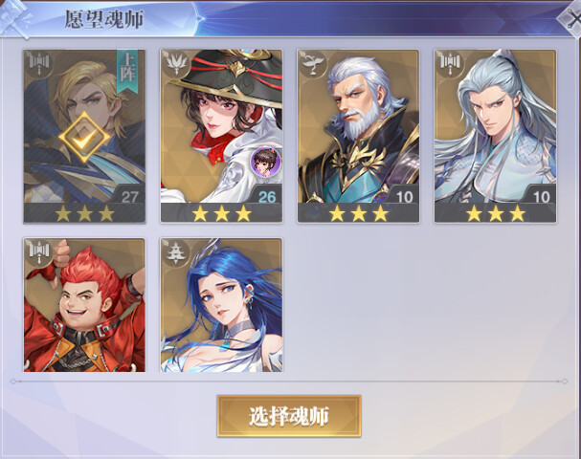Click the star rating under blonde hero card
The height and width of the screenshot is (459, 581).
84,213
